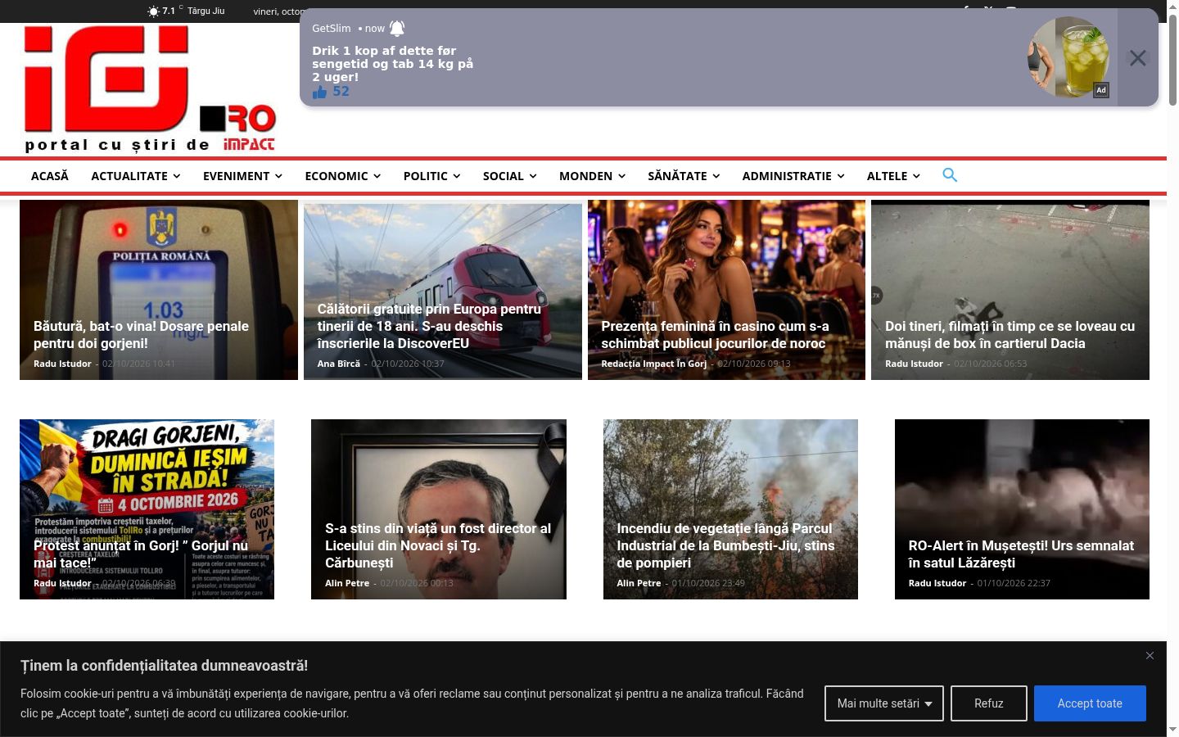Image resolution: width=1179 pixels, height=737 pixels.
Task: Expand the SOCIAL menu
Action: [509, 176]
